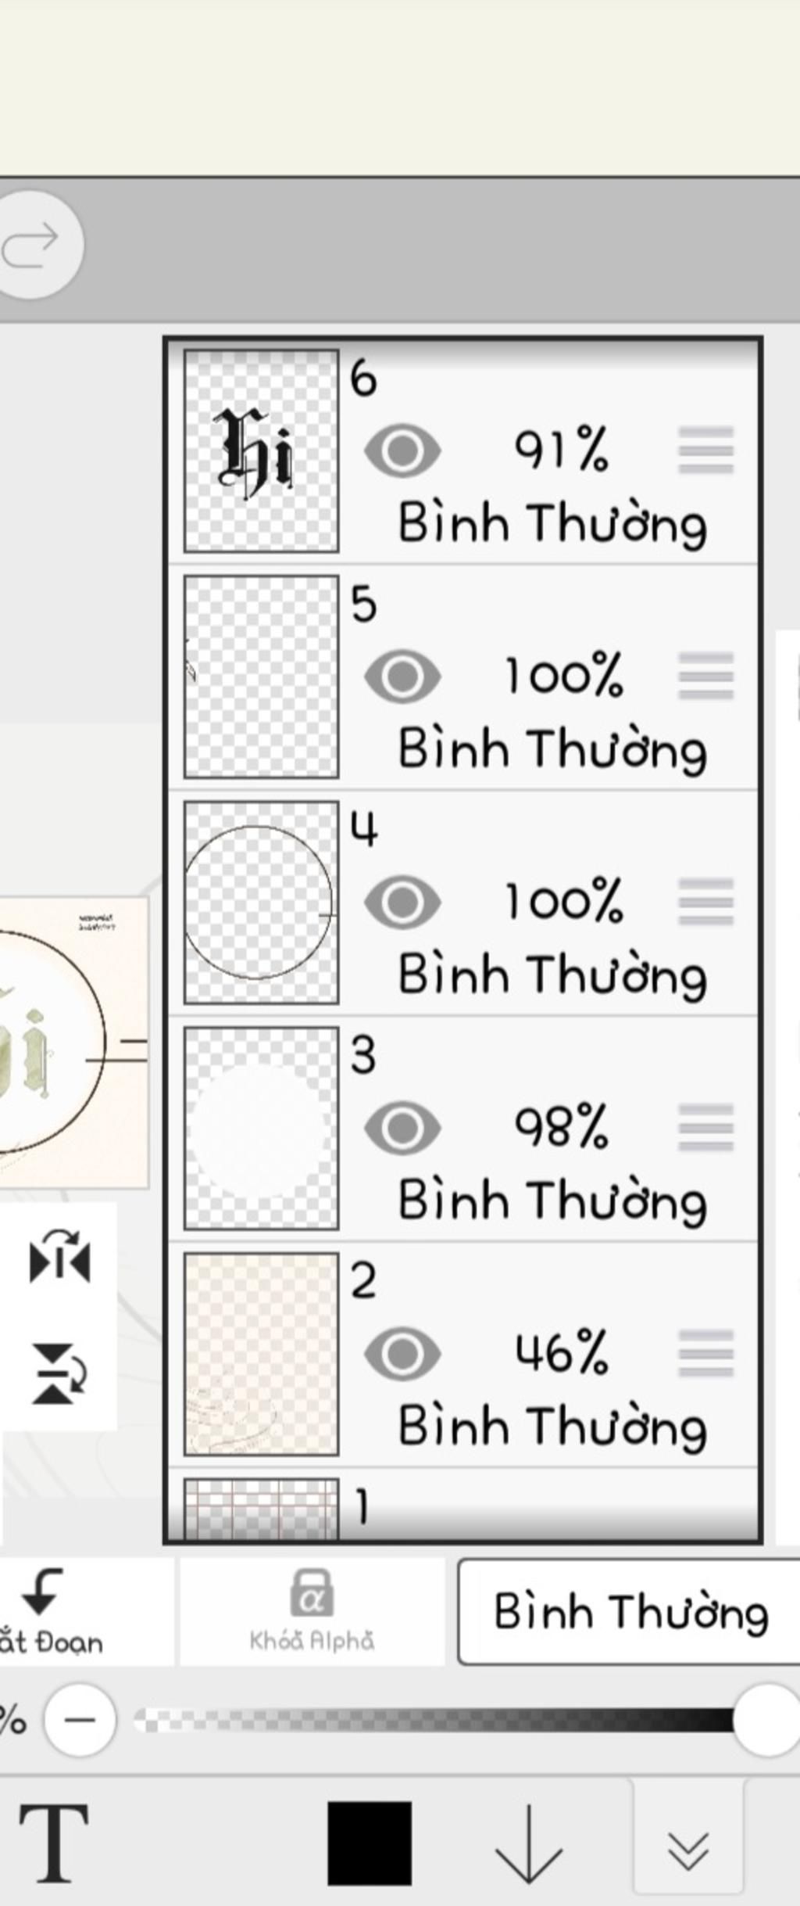
Task: Flip canvas vertically icon
Action: point(59,1373)
